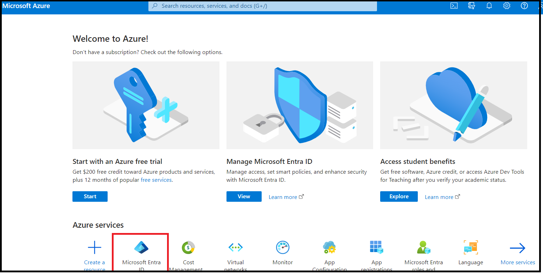The width and height of the screenshot is (543, 273).
Task: Click the Language label text
Action: [x=471, y=262]
